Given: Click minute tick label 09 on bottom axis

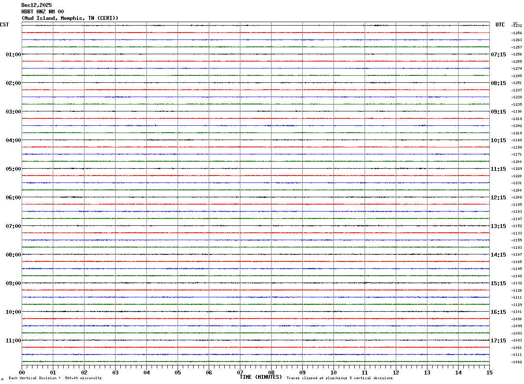Looking at the screenshot, I should click(302, 372).
